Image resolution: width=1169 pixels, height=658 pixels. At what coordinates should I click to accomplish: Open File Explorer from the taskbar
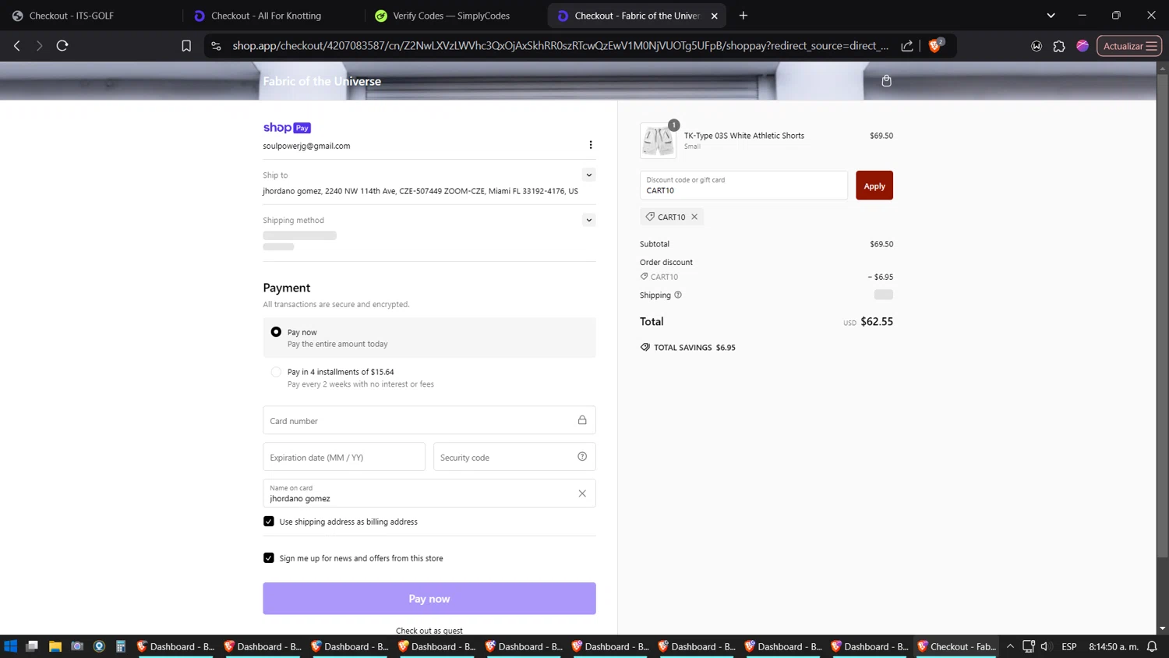tap(55, 646)
